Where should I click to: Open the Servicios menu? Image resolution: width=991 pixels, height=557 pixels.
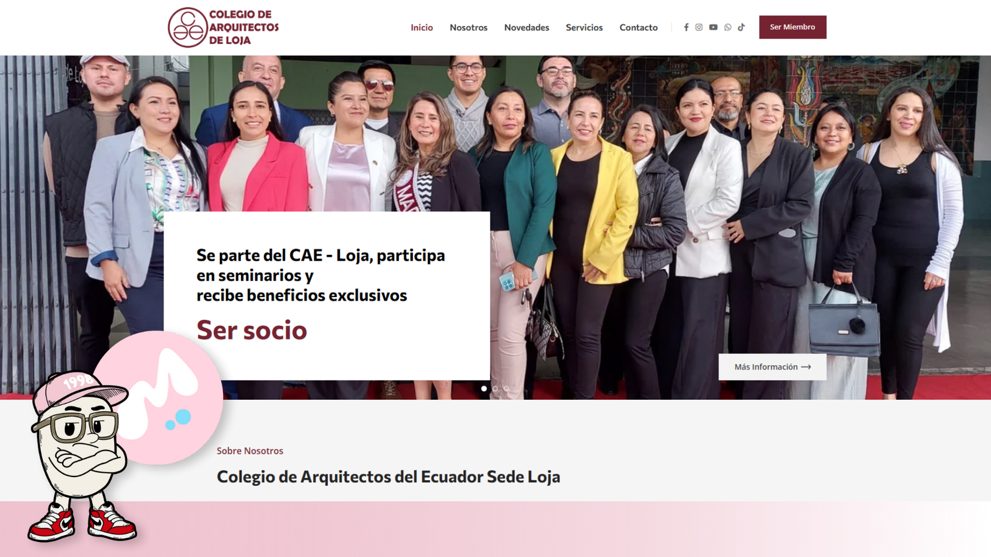pos(584,27)
